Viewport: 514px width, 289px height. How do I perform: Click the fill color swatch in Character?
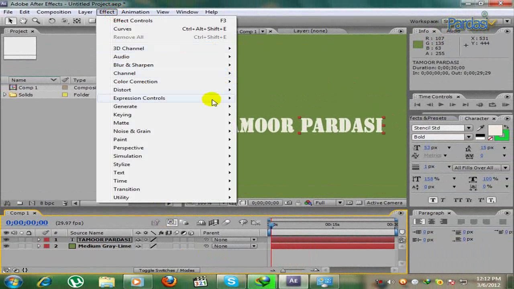(x=495, y=130)
